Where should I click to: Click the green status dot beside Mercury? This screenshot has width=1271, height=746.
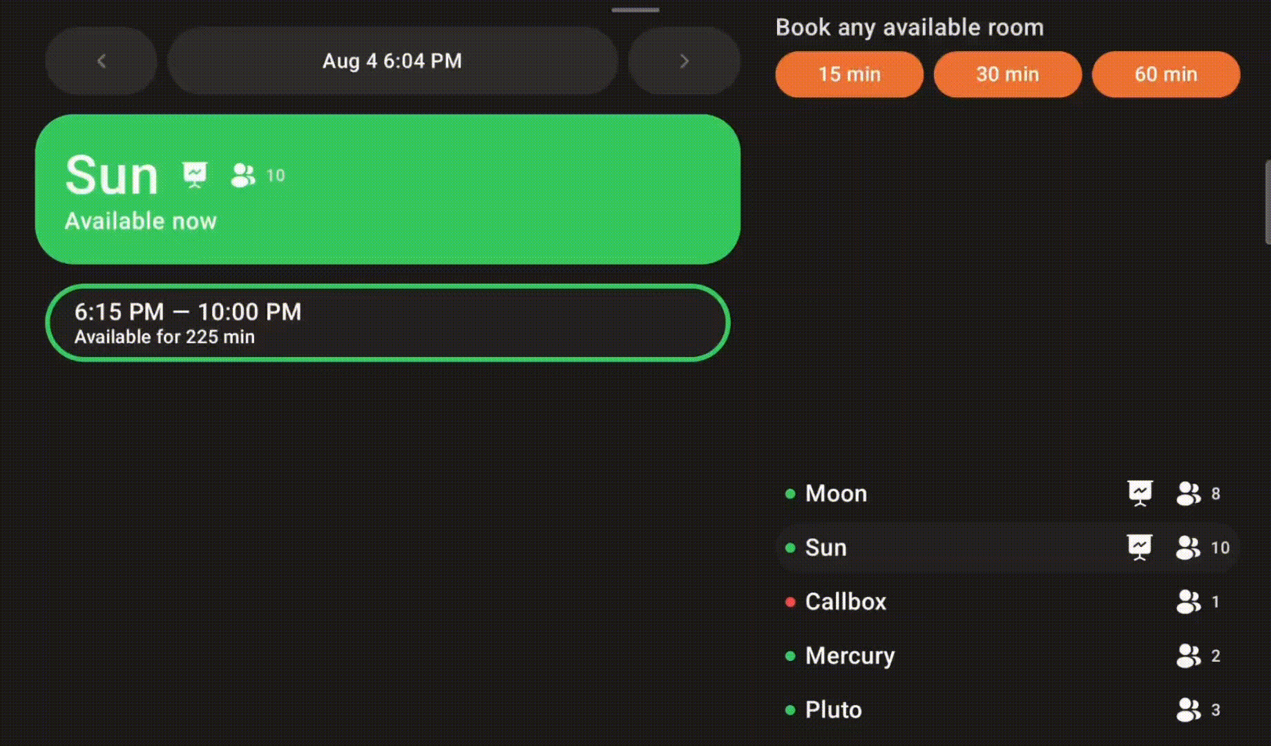coord(790,656)
